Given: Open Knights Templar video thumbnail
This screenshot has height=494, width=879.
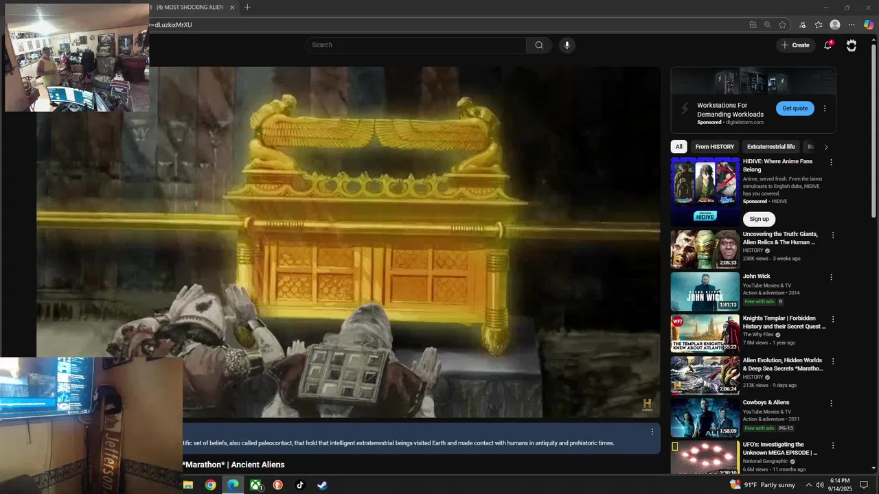Looking at the screenshot, I should pos(705,333).
